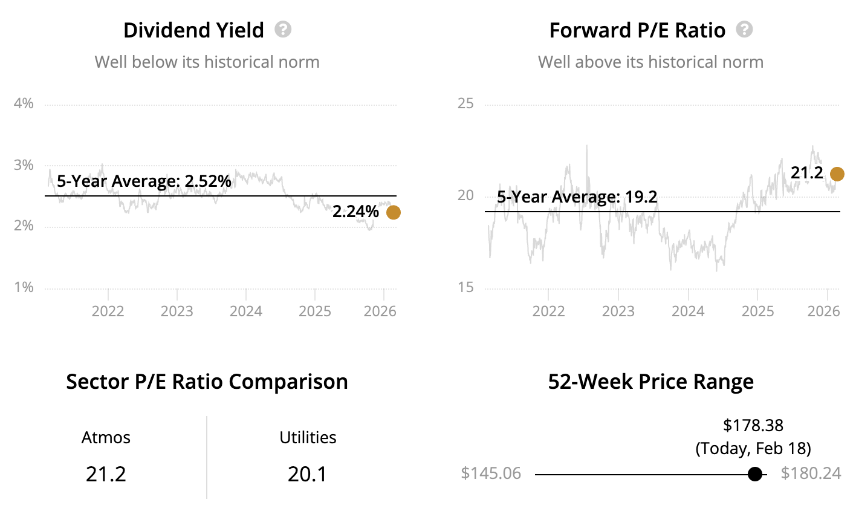Click 2024 on the dividend yield axis
The width and height of the screenshot is (856, 514).
(x=246, y=311)
